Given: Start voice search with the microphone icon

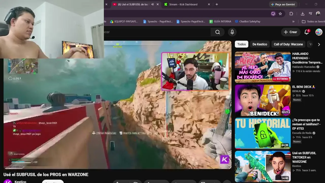Looking at the screenshot, I should [x=232, y=32].
